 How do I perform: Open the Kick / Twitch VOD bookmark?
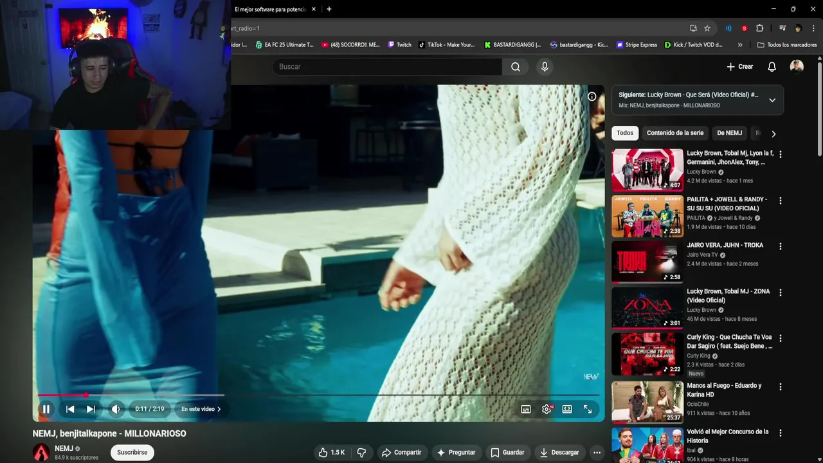(x=694, y=45)
